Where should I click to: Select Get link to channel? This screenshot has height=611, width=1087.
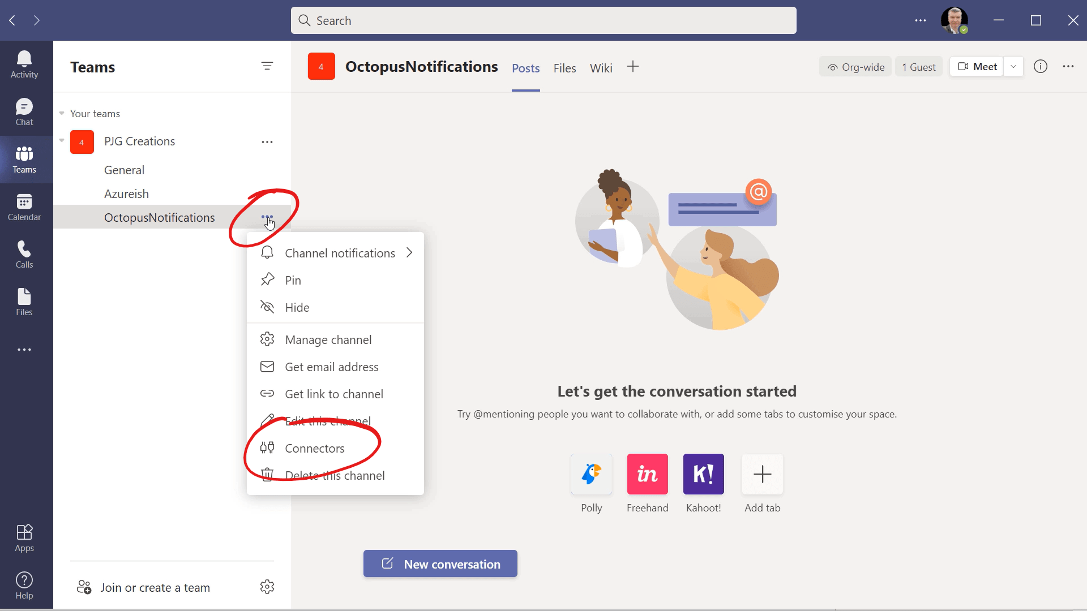coord(335,394)
